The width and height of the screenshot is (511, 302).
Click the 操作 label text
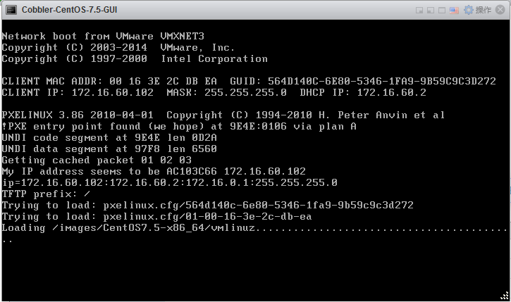pyautogui.click(x=484, y=10)
